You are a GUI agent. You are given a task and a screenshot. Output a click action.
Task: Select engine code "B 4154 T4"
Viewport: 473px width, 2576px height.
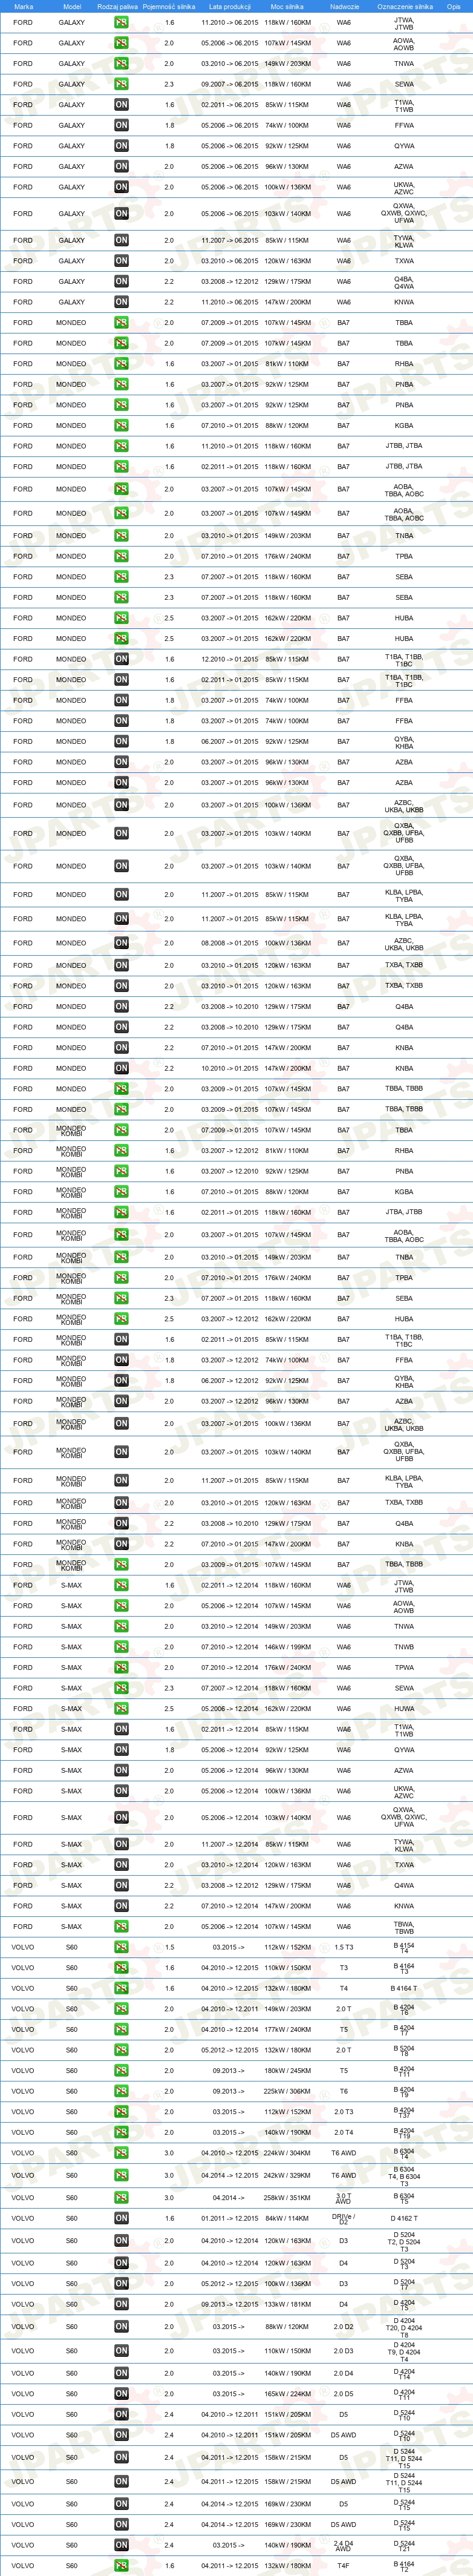(404, 1947)
